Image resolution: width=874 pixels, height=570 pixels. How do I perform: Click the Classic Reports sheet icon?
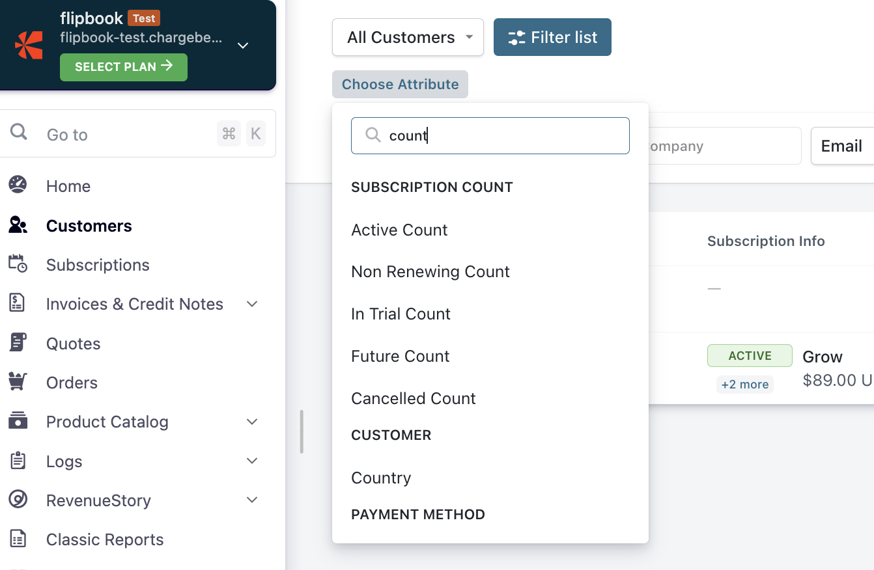(18, 539)
